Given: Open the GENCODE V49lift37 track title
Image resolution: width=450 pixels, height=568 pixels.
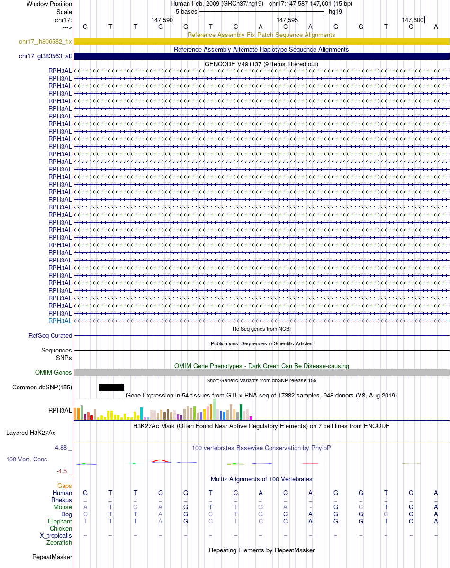Looking at the screenshot, I should (x=261, y=64).
